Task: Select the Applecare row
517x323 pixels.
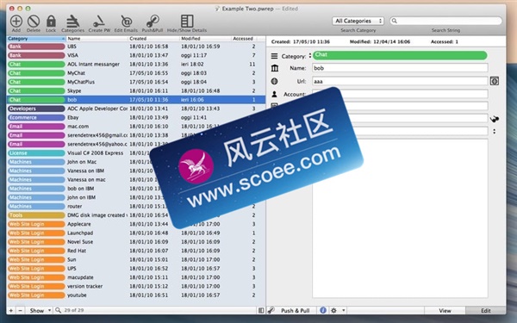Action: click(x=136, y=225)
